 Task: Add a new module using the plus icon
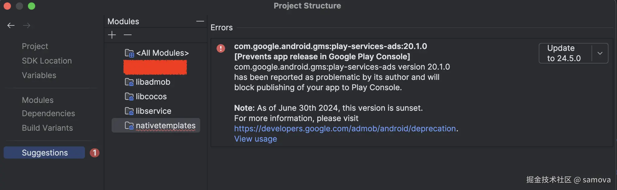coord(112,35)
